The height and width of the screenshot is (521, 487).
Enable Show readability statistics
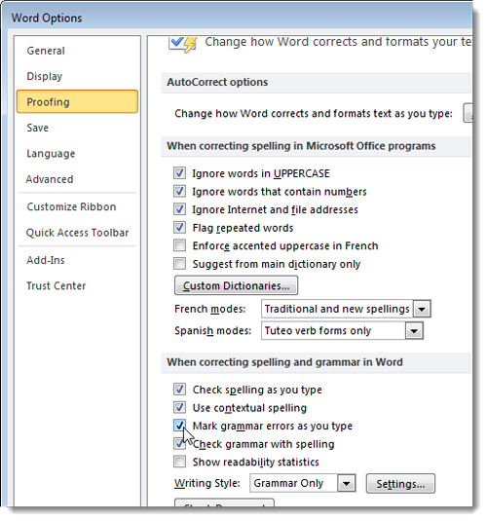179,462
